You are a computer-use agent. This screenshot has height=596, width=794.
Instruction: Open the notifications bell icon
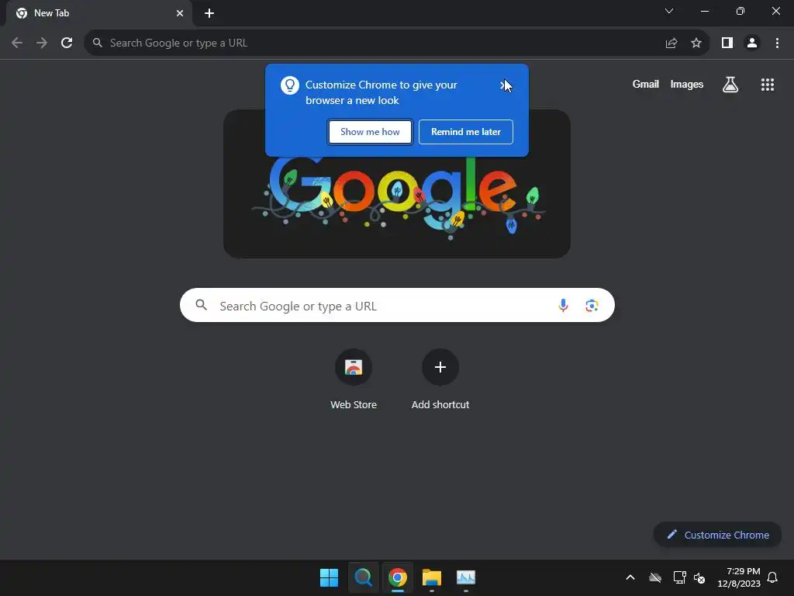773,577
